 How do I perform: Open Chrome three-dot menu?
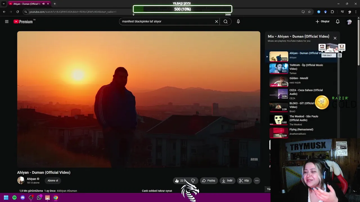pyautogui.click(x=356, y=12)
